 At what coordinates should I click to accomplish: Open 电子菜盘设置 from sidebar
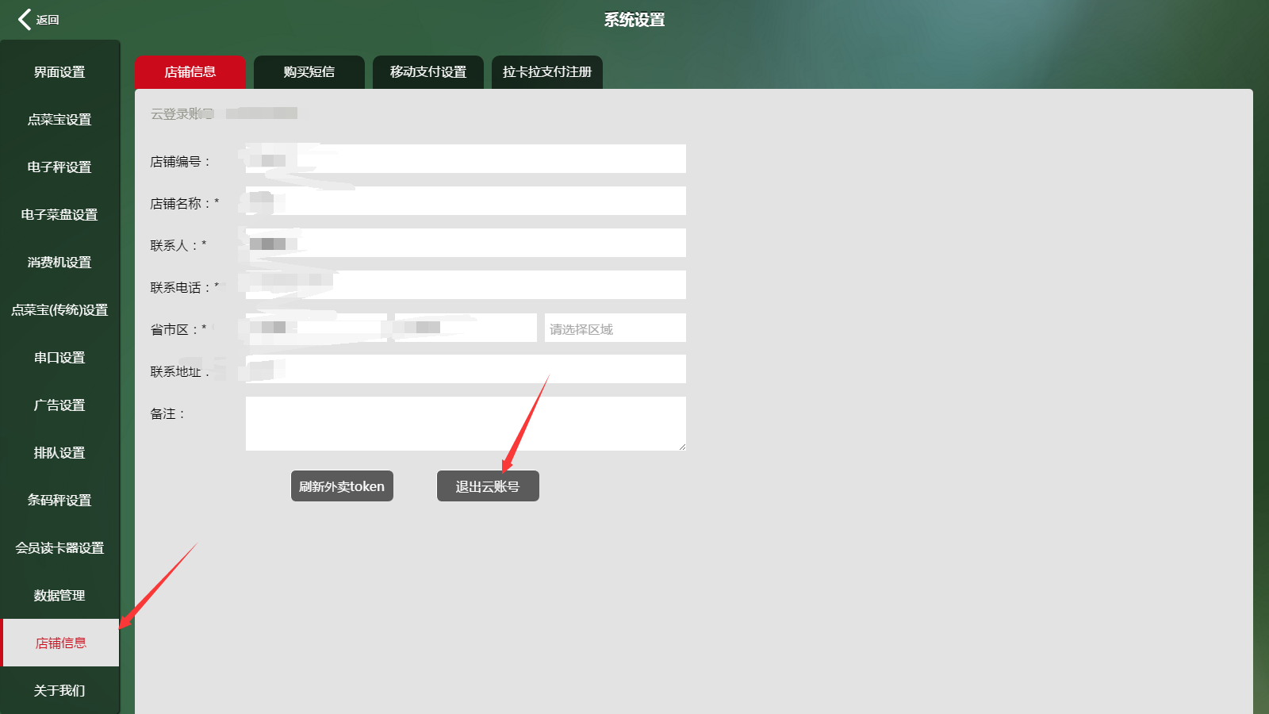(x=59, y=215)
